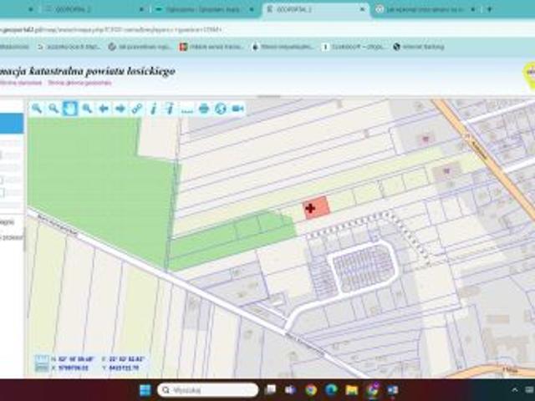The height and width of the screenshot is (401, 535).
Task: Switch to the first GEOPORTAL 2 tab
Action: coord(94,9)
